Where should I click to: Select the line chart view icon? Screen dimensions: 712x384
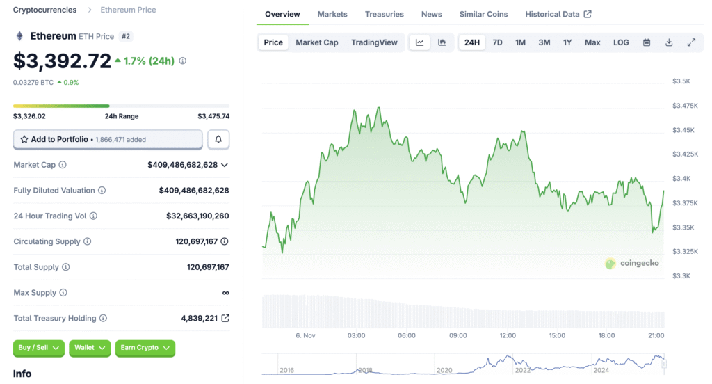420,42
